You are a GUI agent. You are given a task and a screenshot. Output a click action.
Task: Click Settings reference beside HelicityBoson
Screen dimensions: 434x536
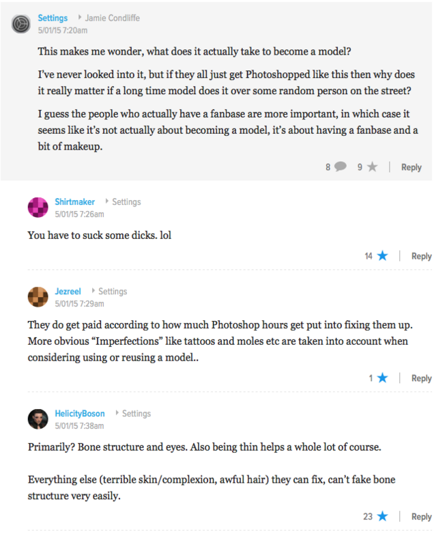[x=136, y=413]
